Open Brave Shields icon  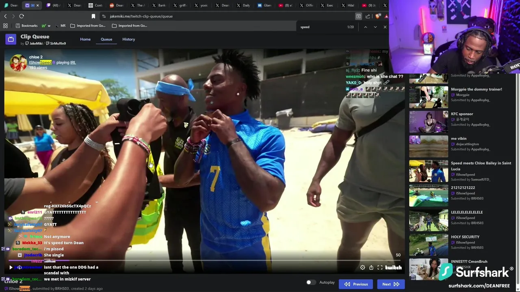378,16
